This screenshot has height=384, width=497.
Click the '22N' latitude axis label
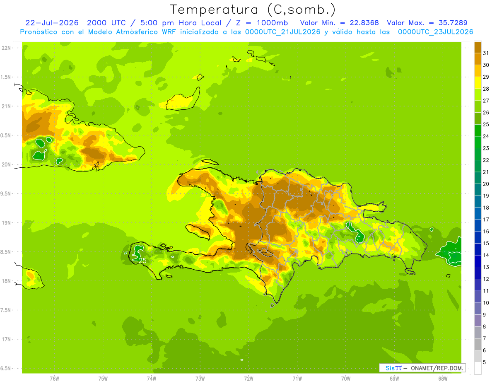(6, 48)
